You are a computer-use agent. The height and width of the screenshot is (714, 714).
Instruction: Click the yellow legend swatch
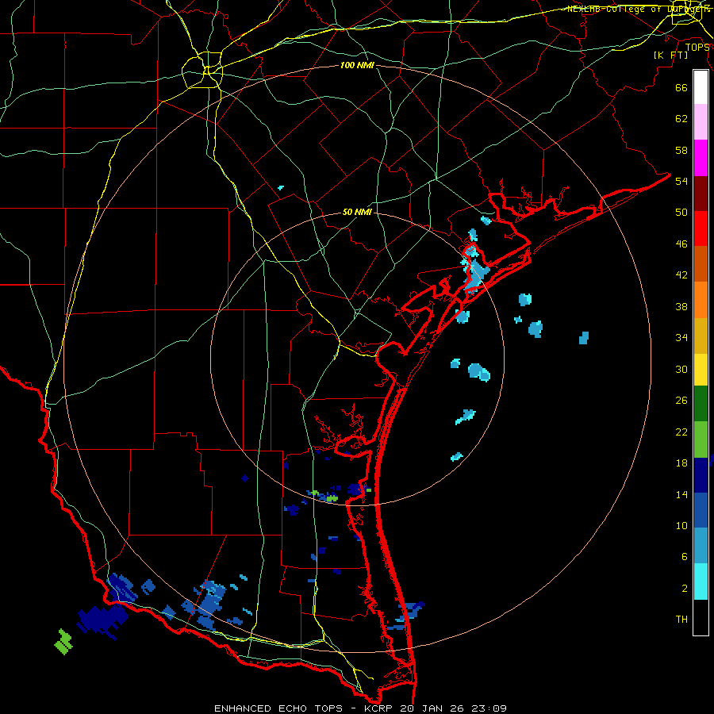point(701,370)
